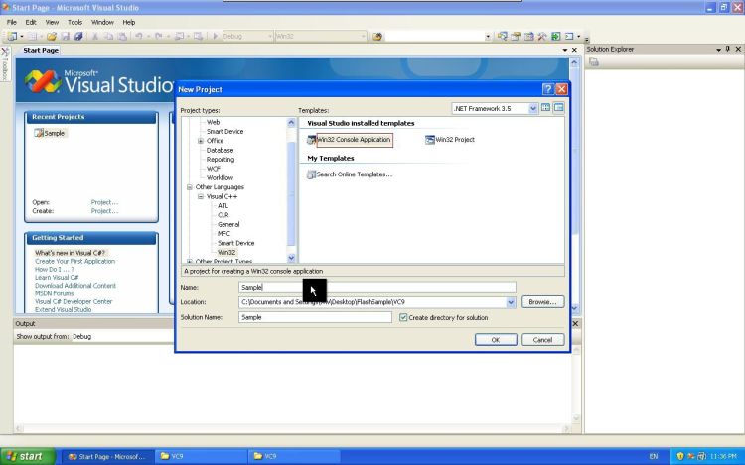Viewport: 745px width, 465px height.
Task: Toggle the Solution Explorer auto-hide pin
Action: click(x=727, y=49)
